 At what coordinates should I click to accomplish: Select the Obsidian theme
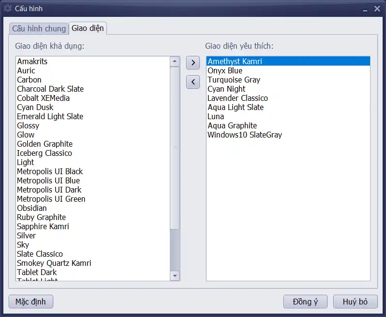pos(93,208)
